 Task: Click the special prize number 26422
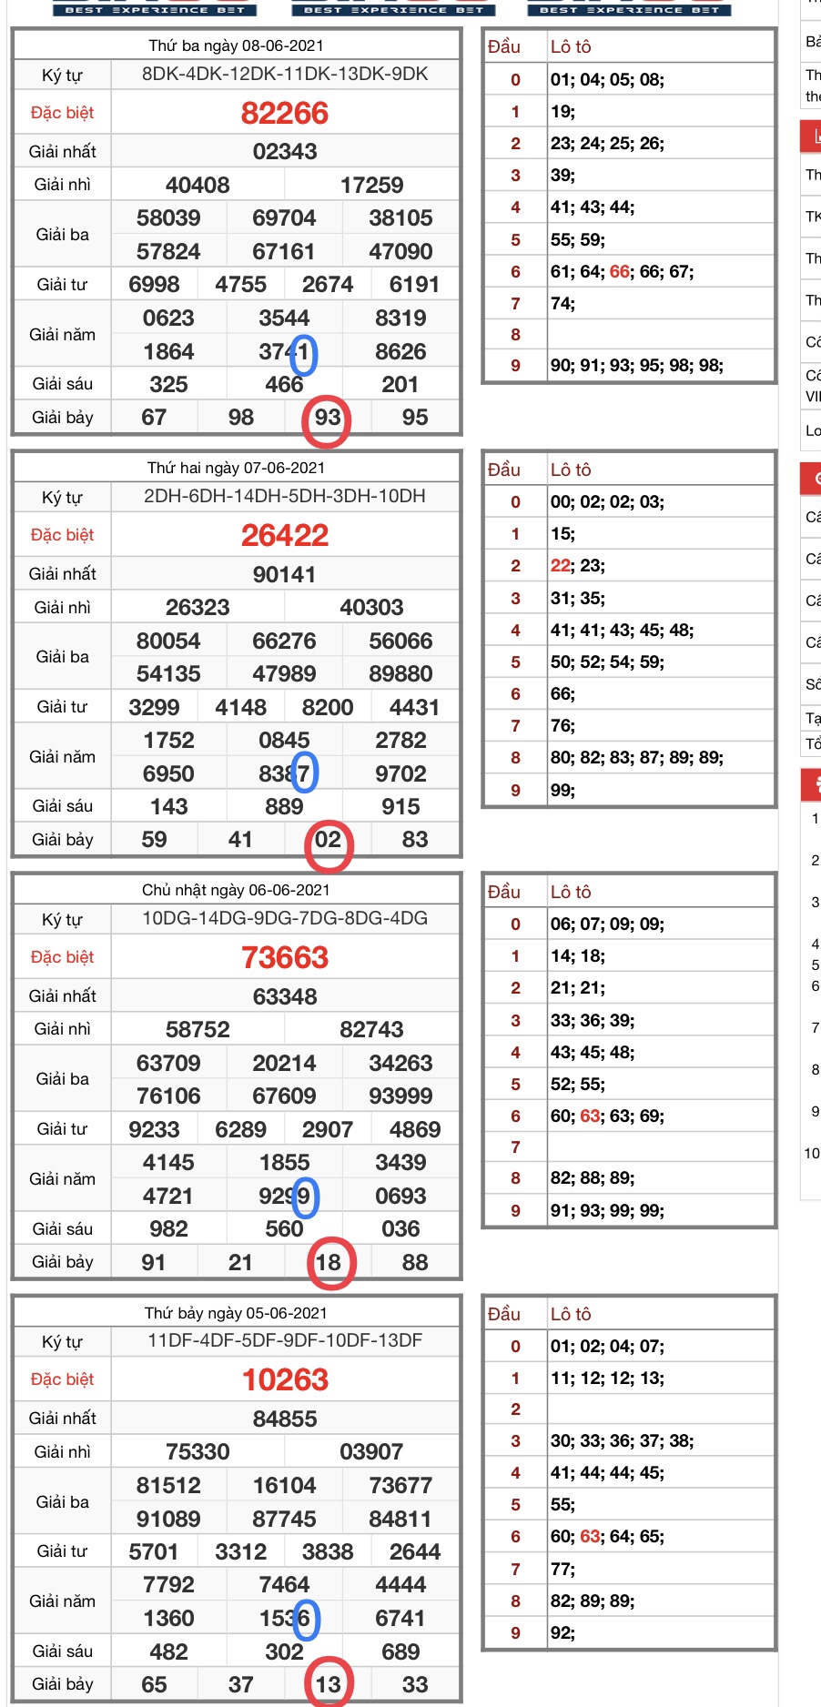(285, 535)
